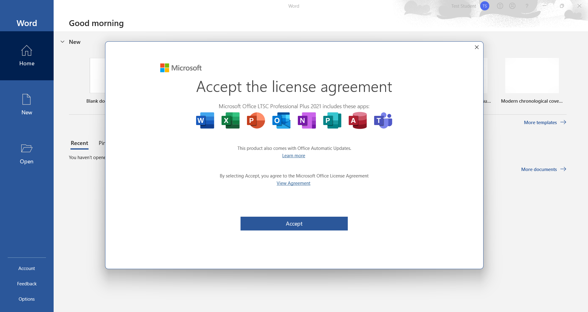This screenshot has width=588, height=312.
Task: Click the Word app icon in dialog
Action: pos(205,120)
